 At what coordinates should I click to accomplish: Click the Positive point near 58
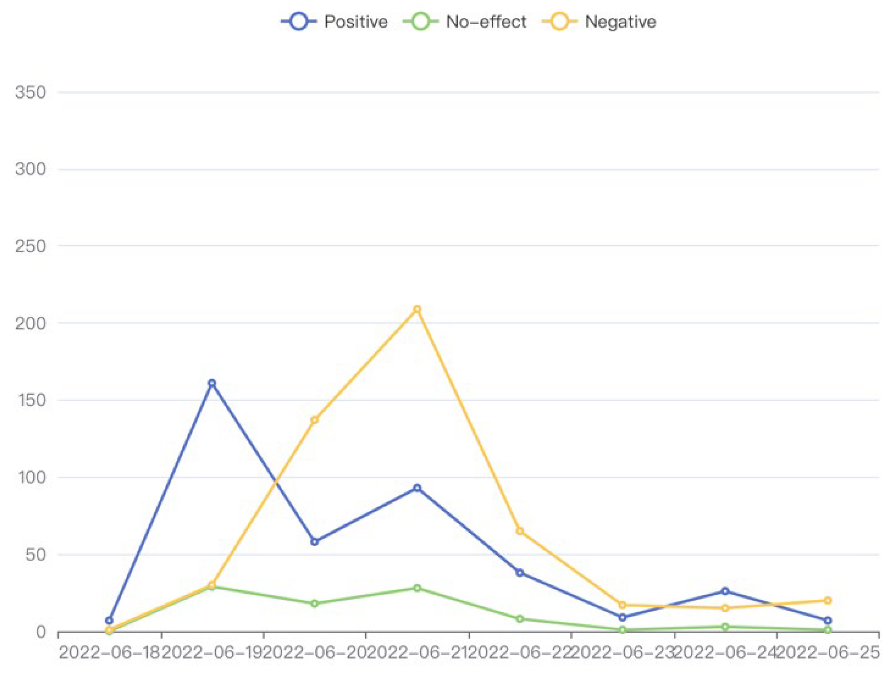point(314,542)
